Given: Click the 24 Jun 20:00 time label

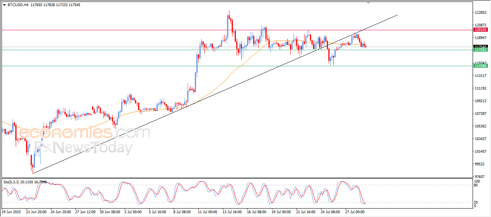Looking at the screenshot, I should pyautogui.click(x=61, y=212).
